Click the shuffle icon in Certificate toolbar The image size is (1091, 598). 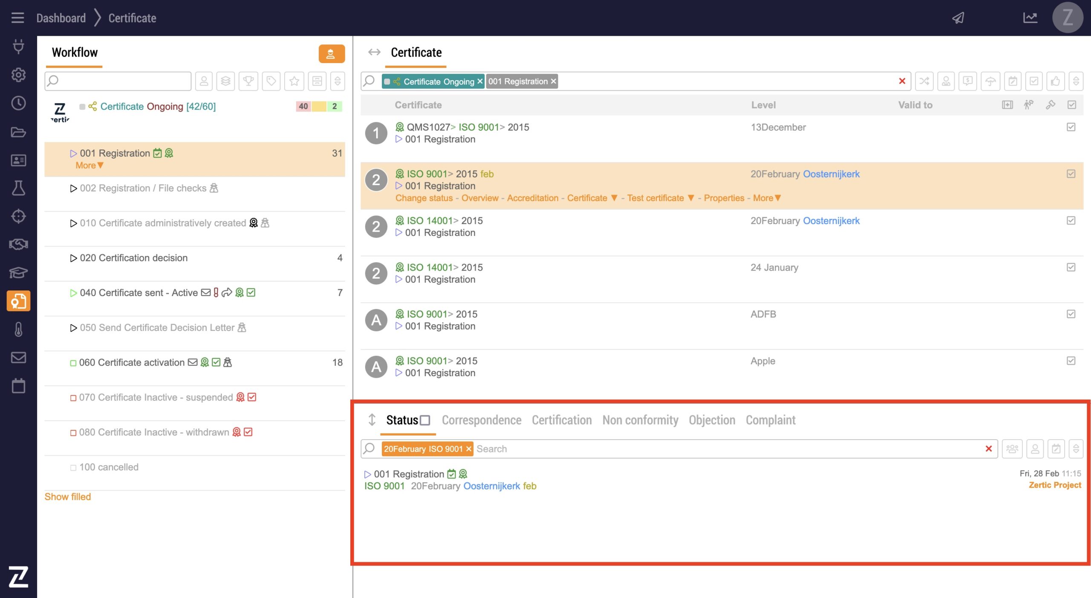click(x=924, y=81)
